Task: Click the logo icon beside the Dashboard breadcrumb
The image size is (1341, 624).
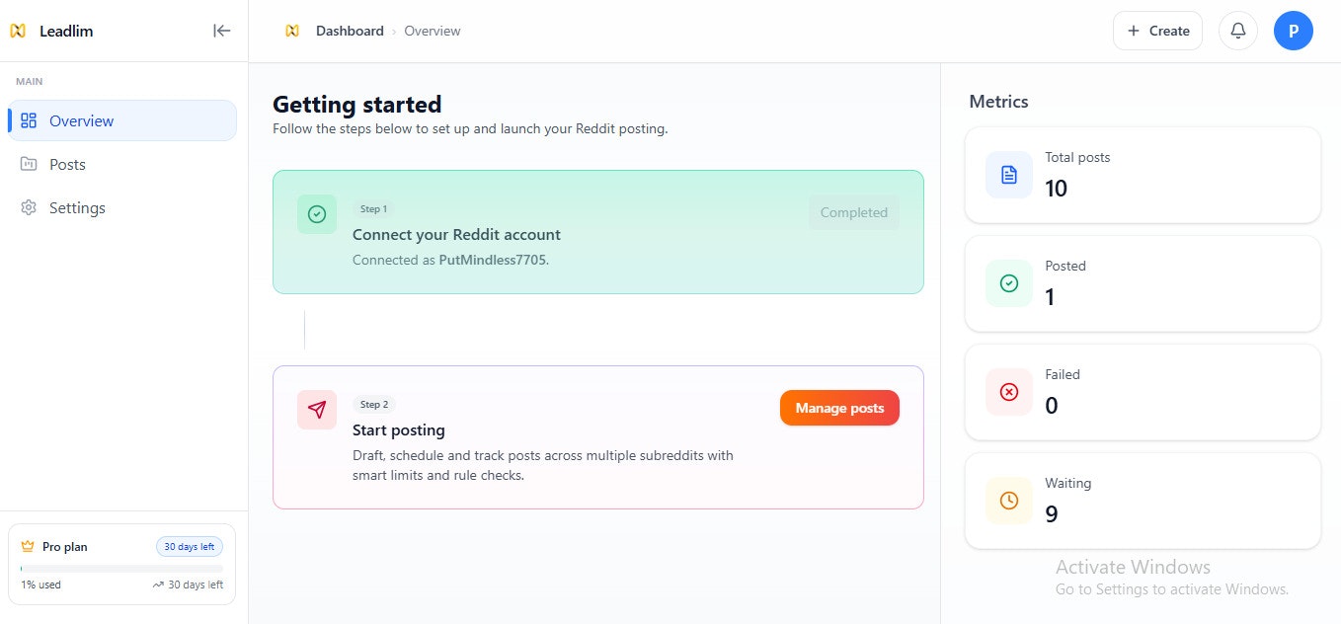Action: pyautogui.click(x=292, y=31)
